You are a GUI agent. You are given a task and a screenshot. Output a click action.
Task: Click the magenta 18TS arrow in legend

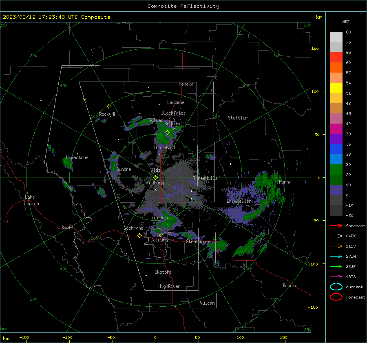[336, 277]
